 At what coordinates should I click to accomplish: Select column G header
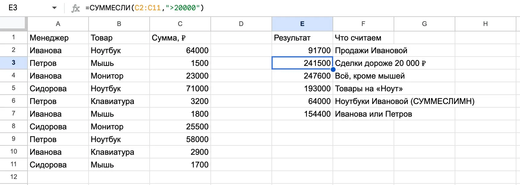coord(424,24)
